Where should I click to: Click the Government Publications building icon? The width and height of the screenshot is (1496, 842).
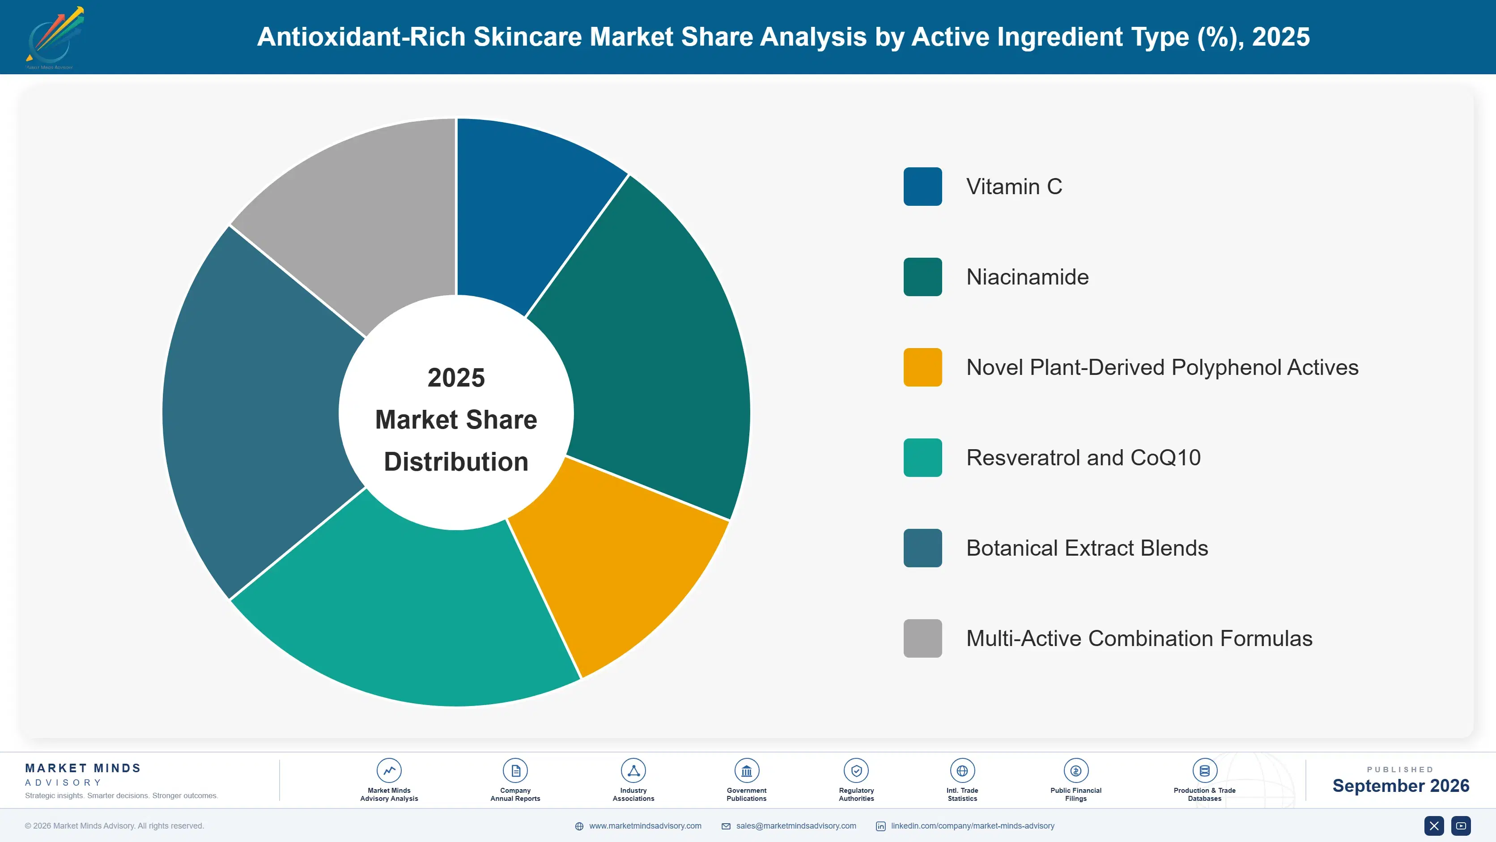tap(746, 770)
